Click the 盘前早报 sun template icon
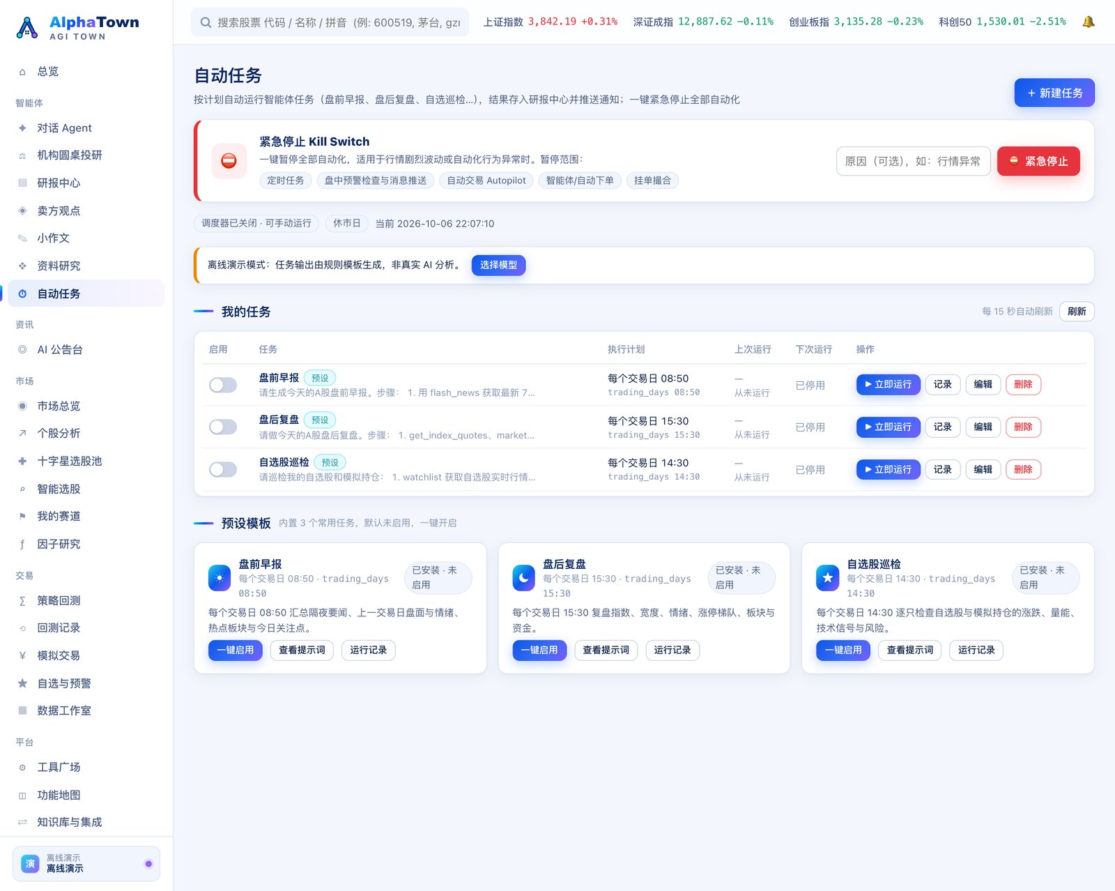 pyautogui.click(x=220, y=577)
